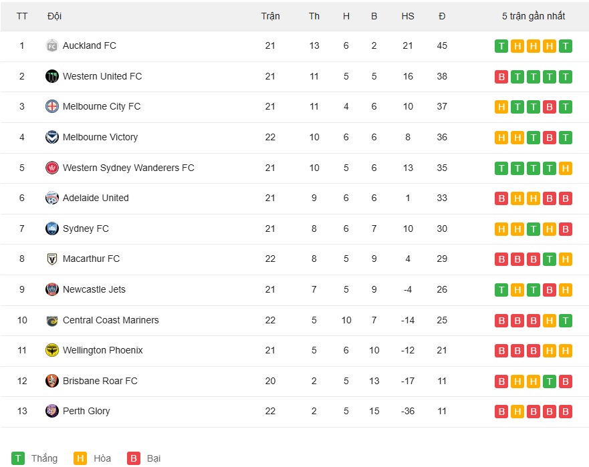The width and height of the screenshot is (589, 467).
Task: Sort by the HS column header
Action: 408,16
